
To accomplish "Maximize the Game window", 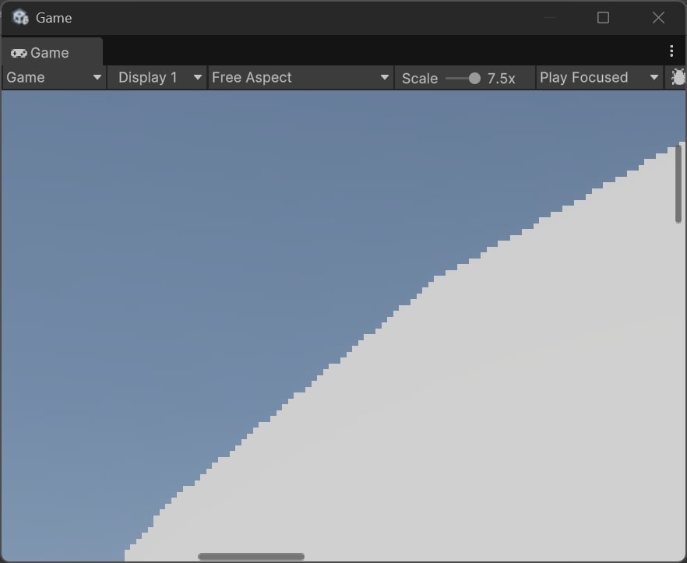I will (603, 18).
